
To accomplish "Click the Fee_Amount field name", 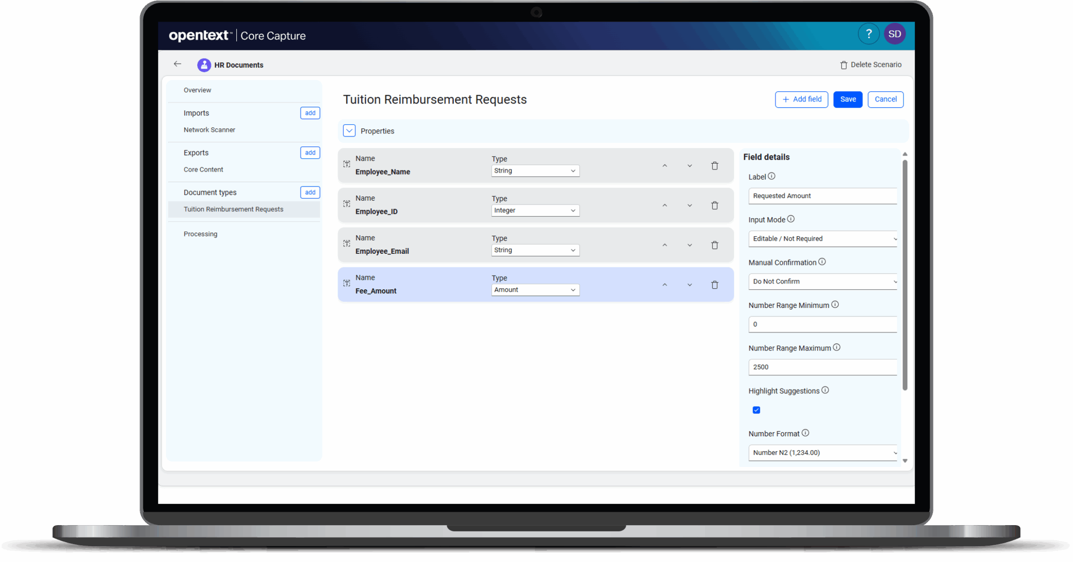I will (376, 291).
